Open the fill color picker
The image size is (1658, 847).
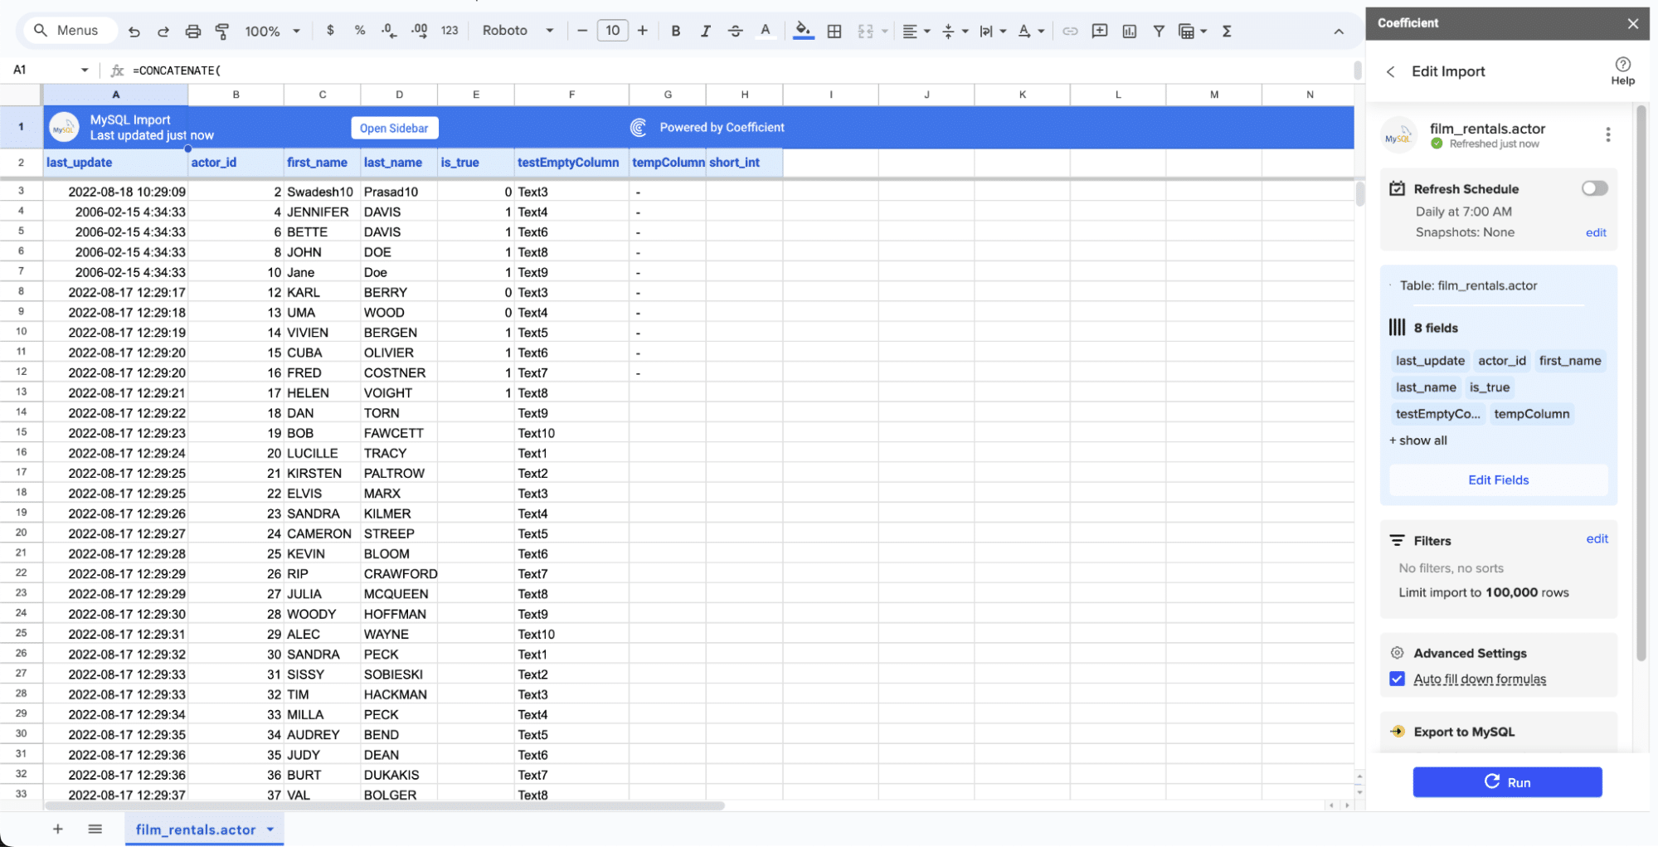coord(802,31)
